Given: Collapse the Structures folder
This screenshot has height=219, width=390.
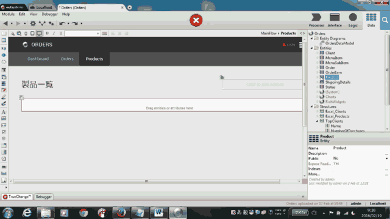Looking at the screenshot, I should [x=311, y=106].
